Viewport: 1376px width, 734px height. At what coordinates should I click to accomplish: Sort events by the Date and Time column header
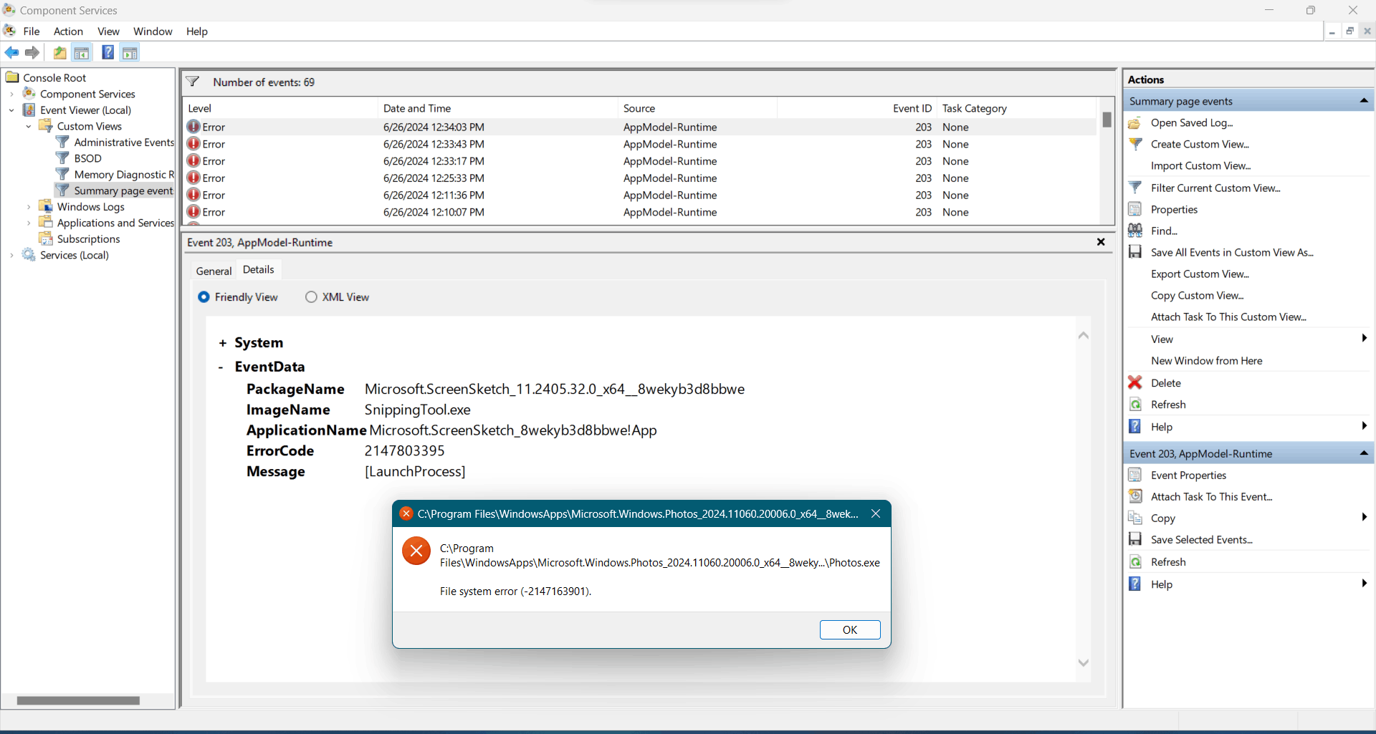[x=497, y=108]
